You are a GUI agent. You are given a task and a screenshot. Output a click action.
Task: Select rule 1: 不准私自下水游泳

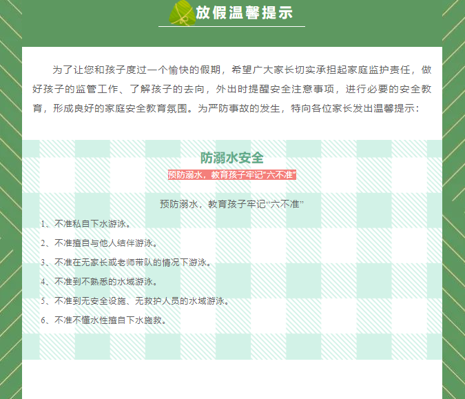86,224
